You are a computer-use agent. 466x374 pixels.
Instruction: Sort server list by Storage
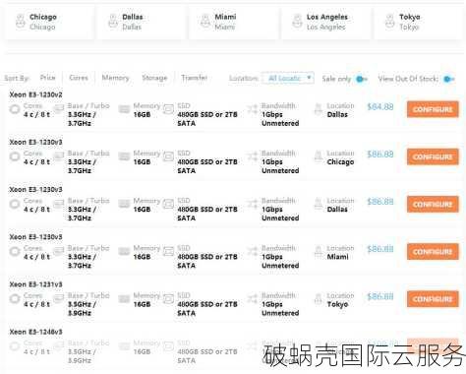click(x=154, y=78)
